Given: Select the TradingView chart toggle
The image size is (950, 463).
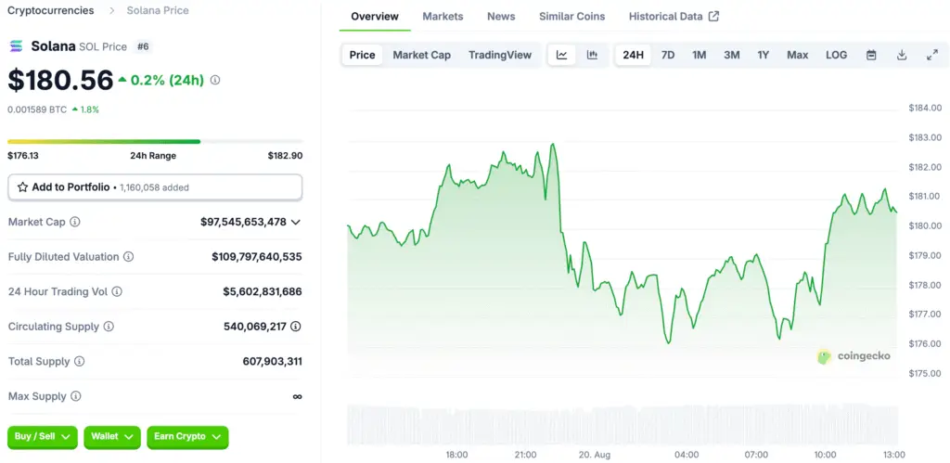Looking at the screenshot, I should pos(500,55).
